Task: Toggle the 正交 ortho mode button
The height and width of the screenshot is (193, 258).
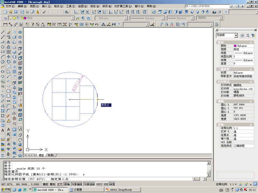Action: click(x=60, y=184)
